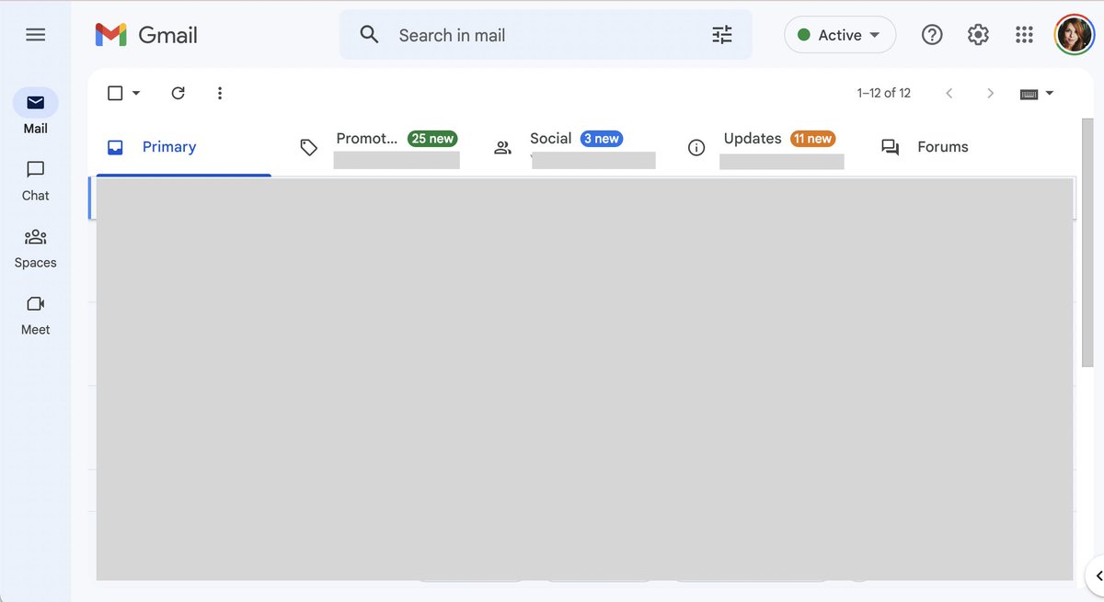Viewport: 1104px width, 602px height.
Task: Click the vertical scrollbar of the inbox
Action: point(1087,244)
